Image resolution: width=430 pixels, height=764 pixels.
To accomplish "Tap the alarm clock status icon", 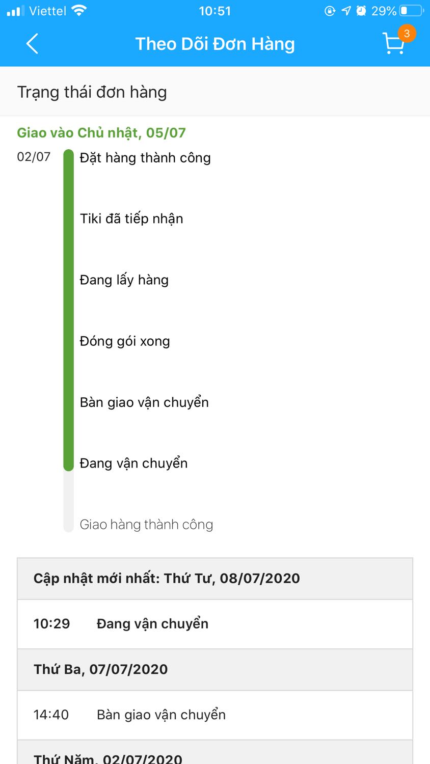I will click(361, 11).
